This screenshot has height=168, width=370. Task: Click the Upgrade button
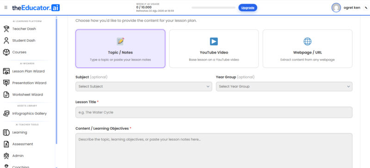pos(247,8)
